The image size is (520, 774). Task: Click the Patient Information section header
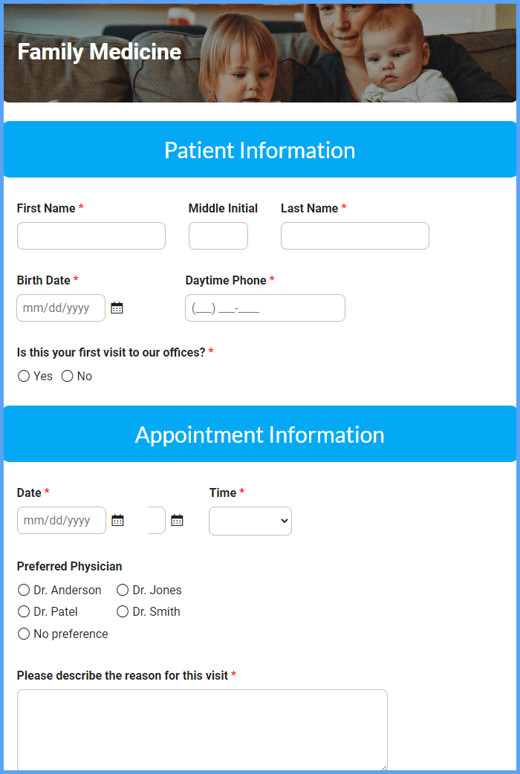click(260, 149)
